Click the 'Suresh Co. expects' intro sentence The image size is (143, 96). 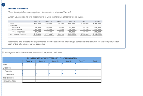tap(45, 17)
